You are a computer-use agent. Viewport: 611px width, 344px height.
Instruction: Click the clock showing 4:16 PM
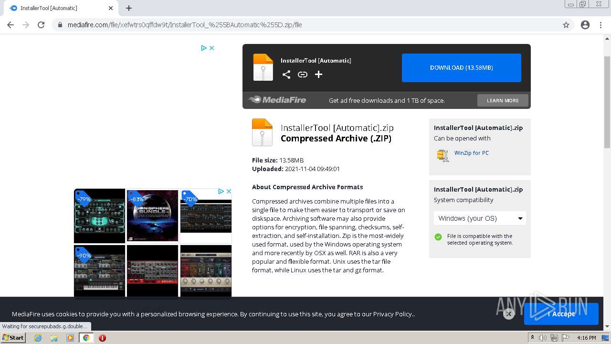coord(587,338)
